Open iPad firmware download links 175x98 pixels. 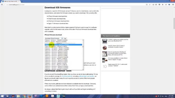[x=57, y=19]
